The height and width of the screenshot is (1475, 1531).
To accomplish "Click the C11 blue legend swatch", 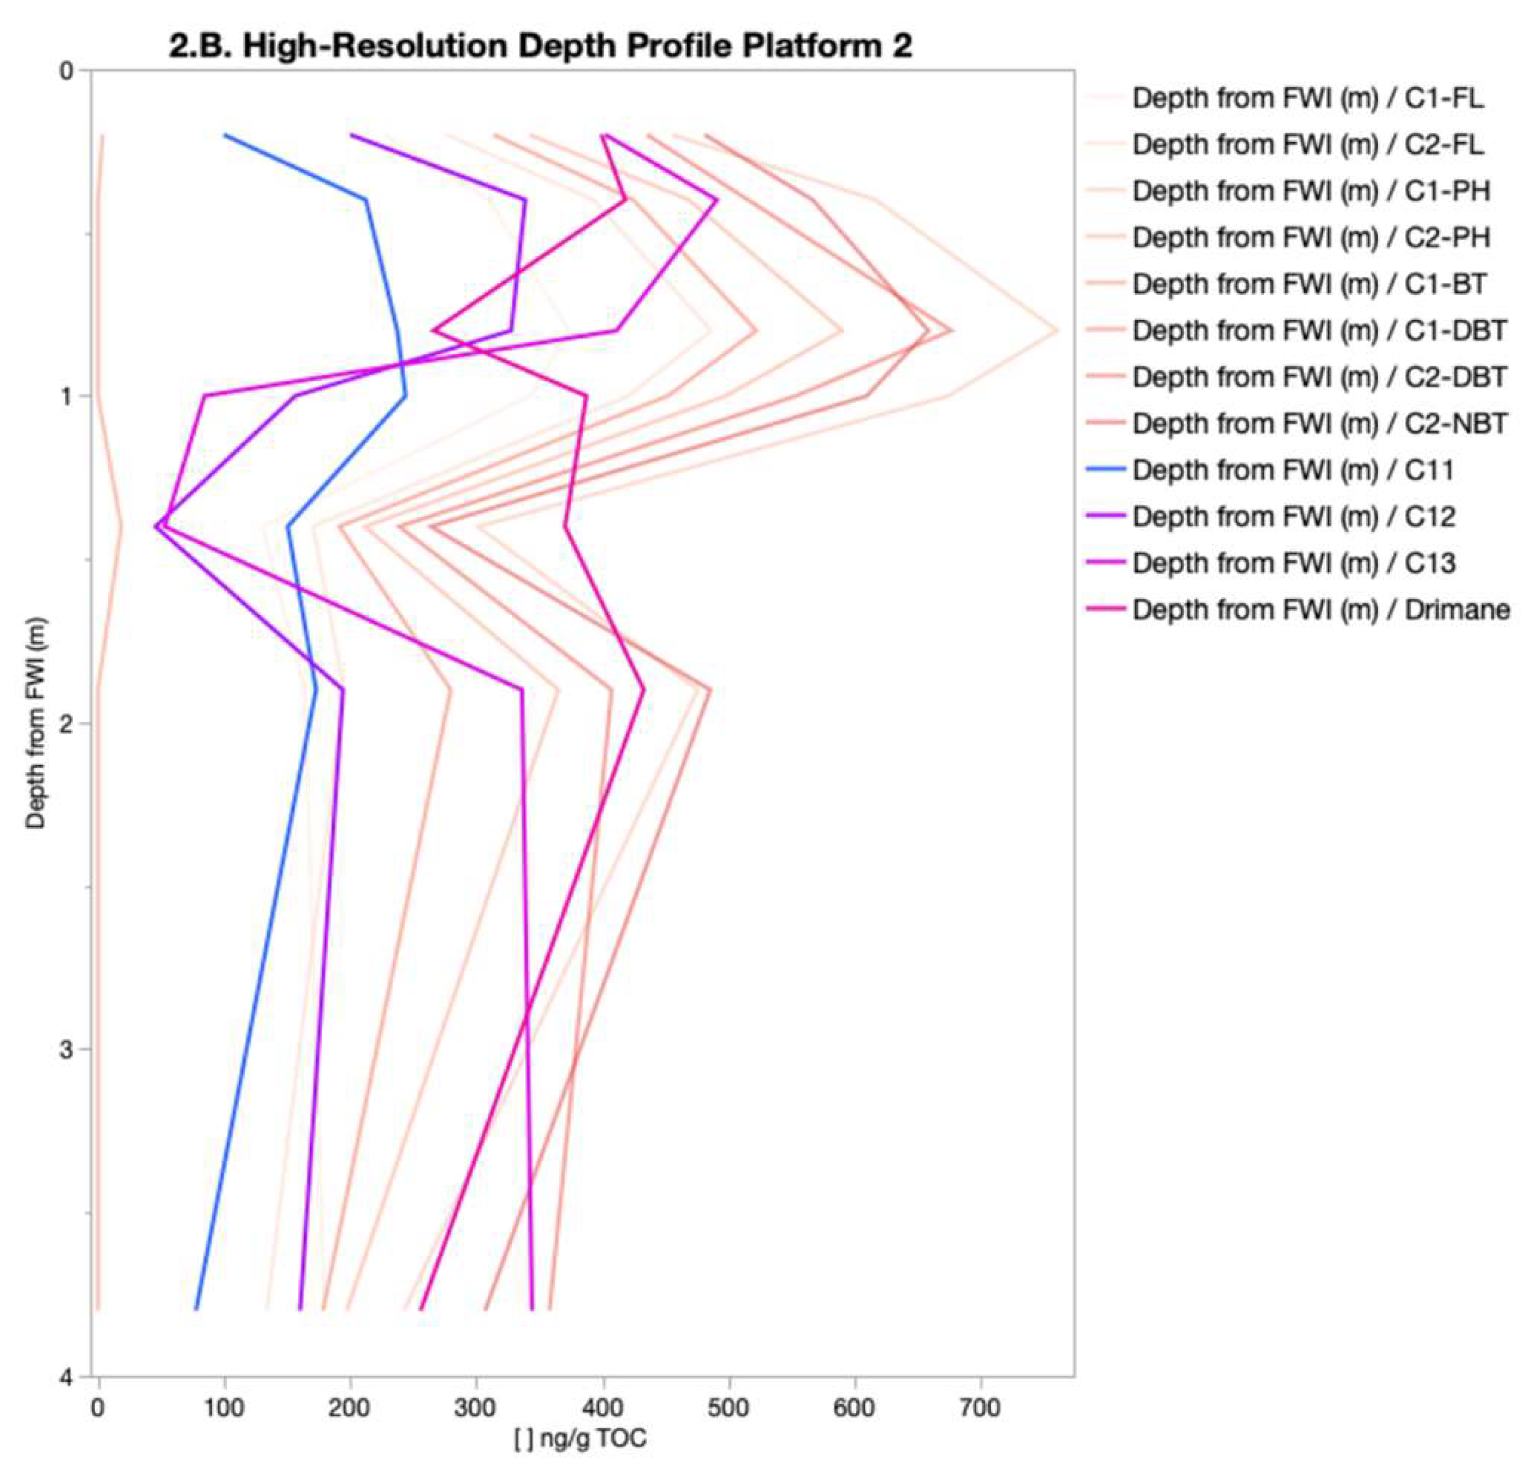I will (1106, 469).
